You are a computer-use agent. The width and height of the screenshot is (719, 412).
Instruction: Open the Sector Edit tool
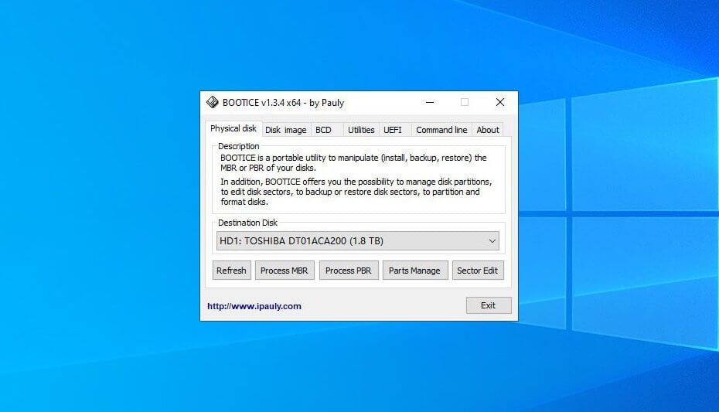pyautogui.click(x=478, y=271)
